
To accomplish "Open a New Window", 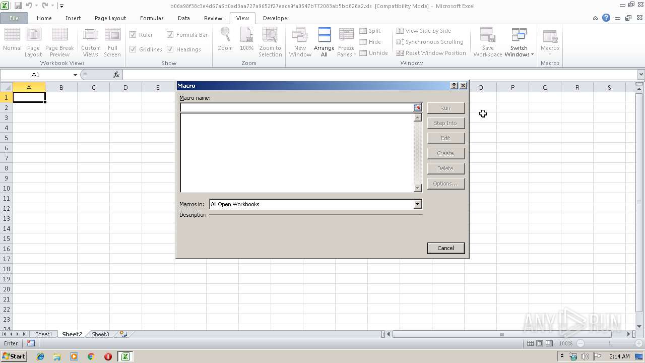I will pos(300,41).
